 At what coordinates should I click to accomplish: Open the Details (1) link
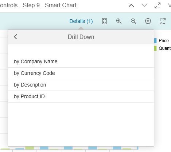click(x=81, y=21)
